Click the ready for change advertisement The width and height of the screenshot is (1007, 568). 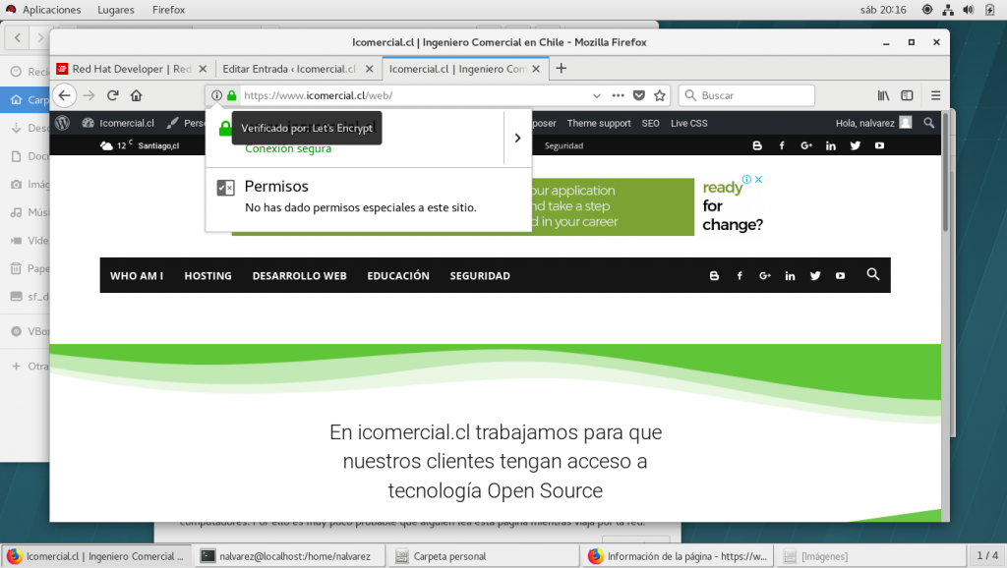pos(732,206)
